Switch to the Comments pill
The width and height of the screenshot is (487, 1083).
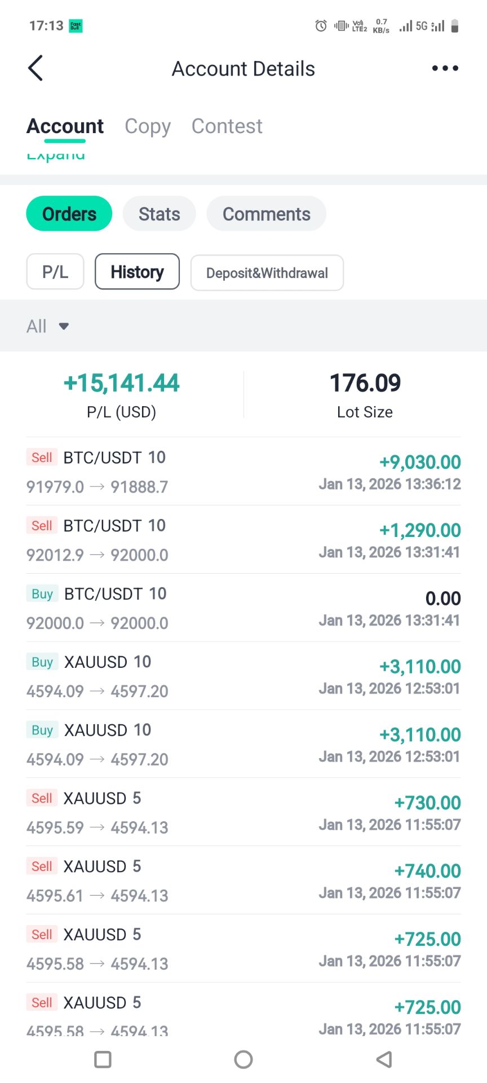tap(266, 214)
